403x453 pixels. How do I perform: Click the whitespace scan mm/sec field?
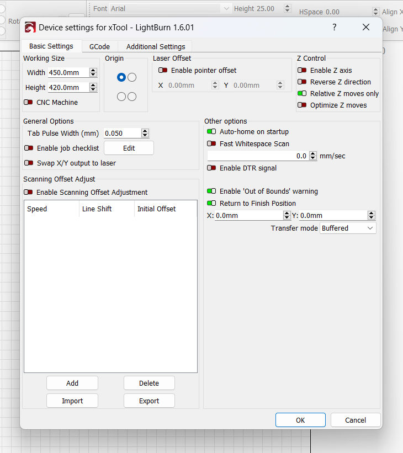pyautogui.click(x=258, y=156)
